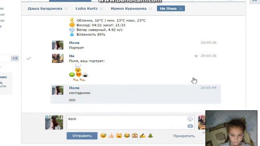This screenshot has width=260, height=146.
Task: Click Поля avatar beside хоспадиииии message
Action: point(58,90)
